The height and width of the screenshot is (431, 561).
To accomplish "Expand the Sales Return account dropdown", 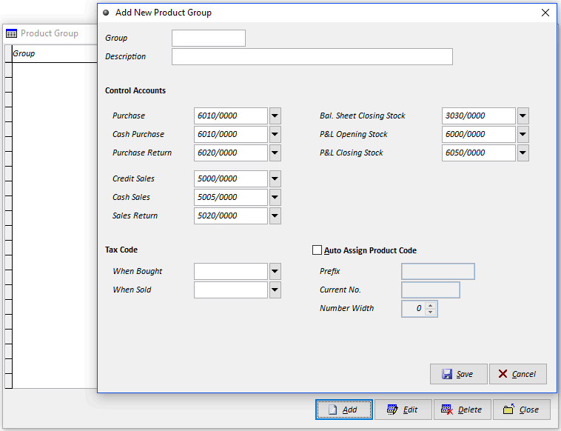I will click(275, 215).
